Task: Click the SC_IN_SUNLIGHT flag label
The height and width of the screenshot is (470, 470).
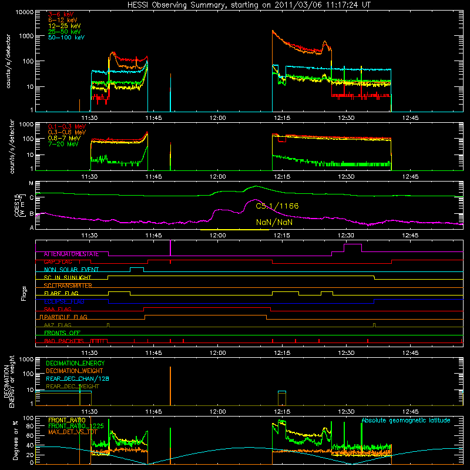Action: (68, 277)
